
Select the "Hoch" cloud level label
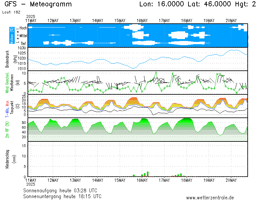(23, 28)
